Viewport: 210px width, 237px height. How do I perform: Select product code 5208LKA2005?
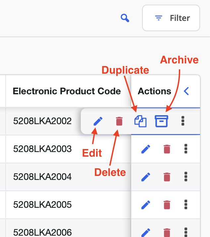(x=42, y=205)
